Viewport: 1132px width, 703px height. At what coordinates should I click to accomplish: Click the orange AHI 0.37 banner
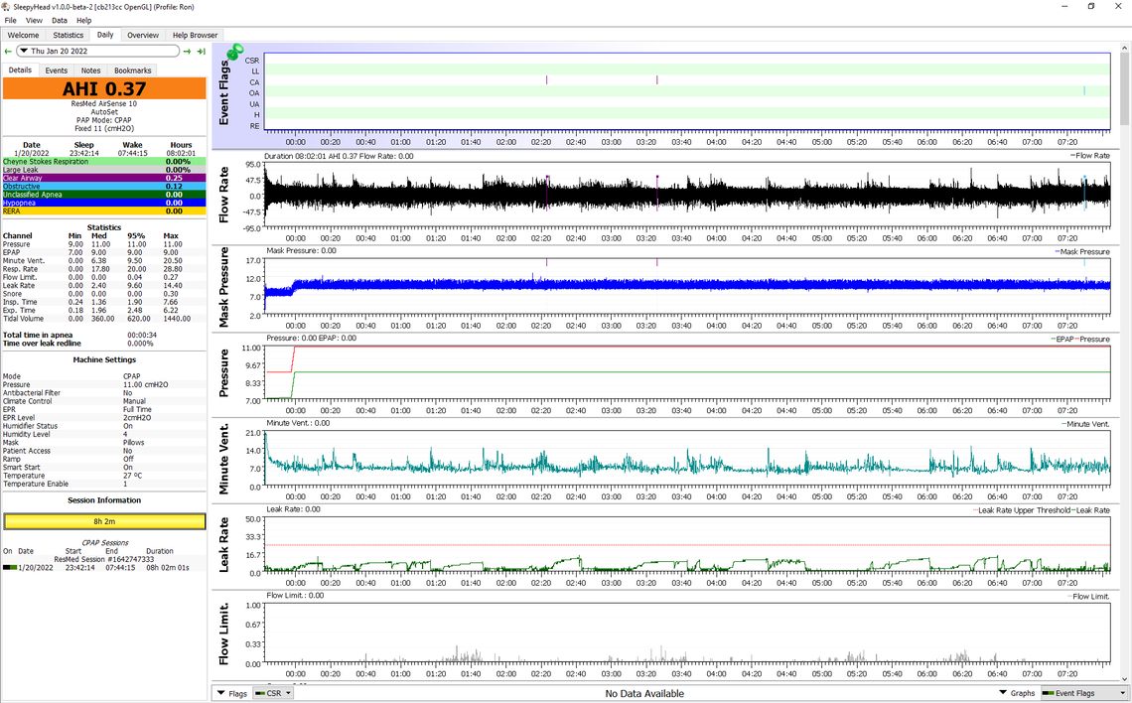(x=104, y=88)
